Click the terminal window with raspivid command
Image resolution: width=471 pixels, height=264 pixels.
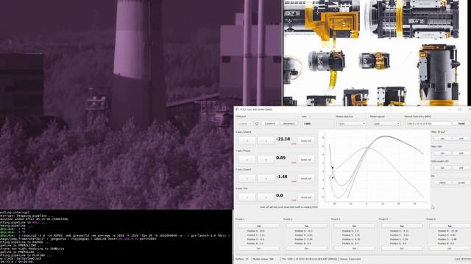116,236
